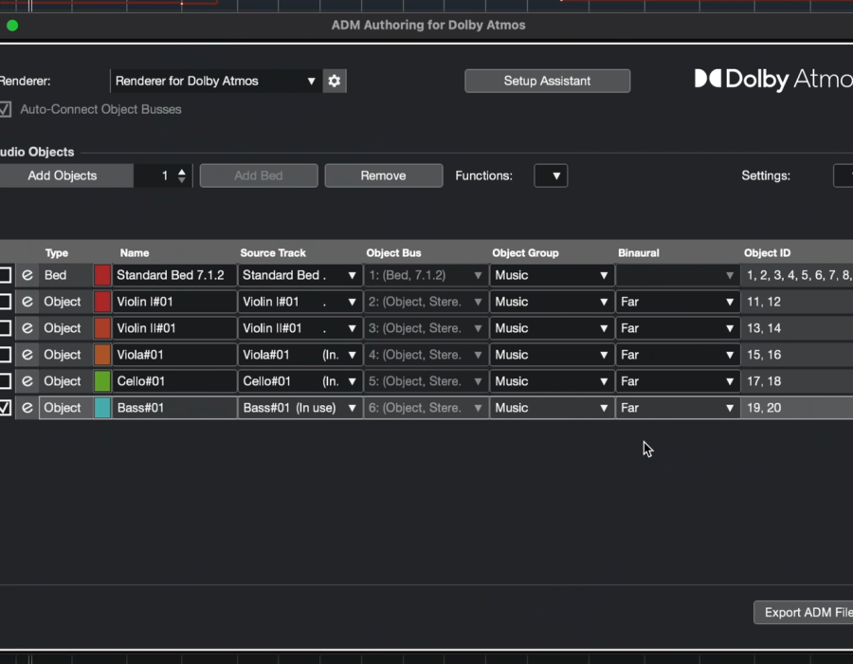Click the Name column header
Image resolution: width=853 pixels, height=664 pixels.
tap(135, 253)
